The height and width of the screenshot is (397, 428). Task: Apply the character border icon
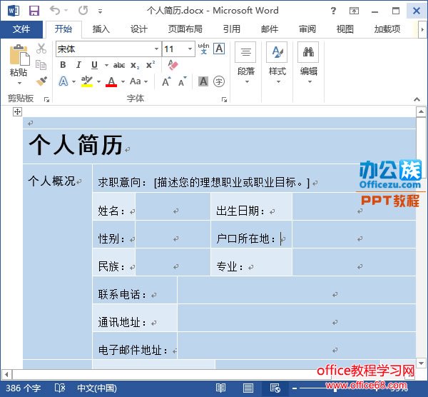[x=219, y=49]
